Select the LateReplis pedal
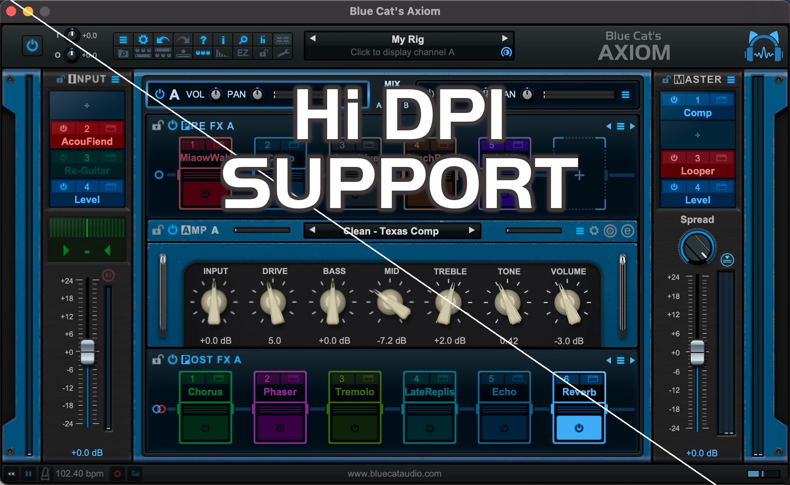The image size is (790, 485). pos(429,392)
